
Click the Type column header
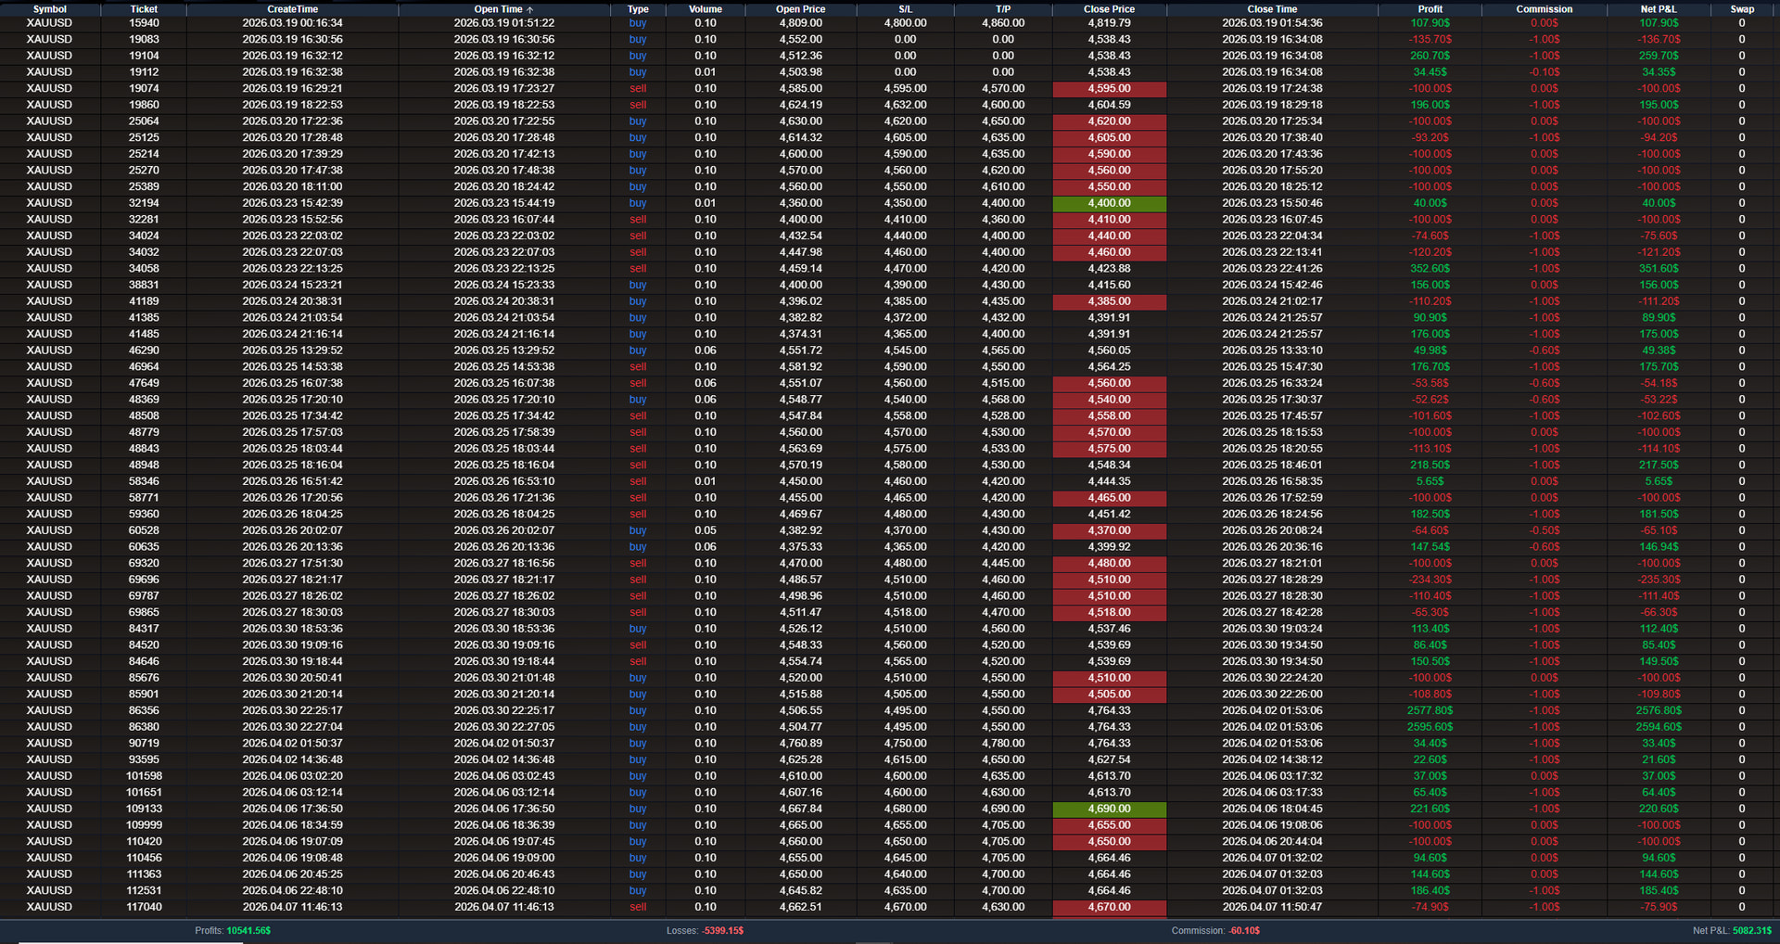[638, 9]
